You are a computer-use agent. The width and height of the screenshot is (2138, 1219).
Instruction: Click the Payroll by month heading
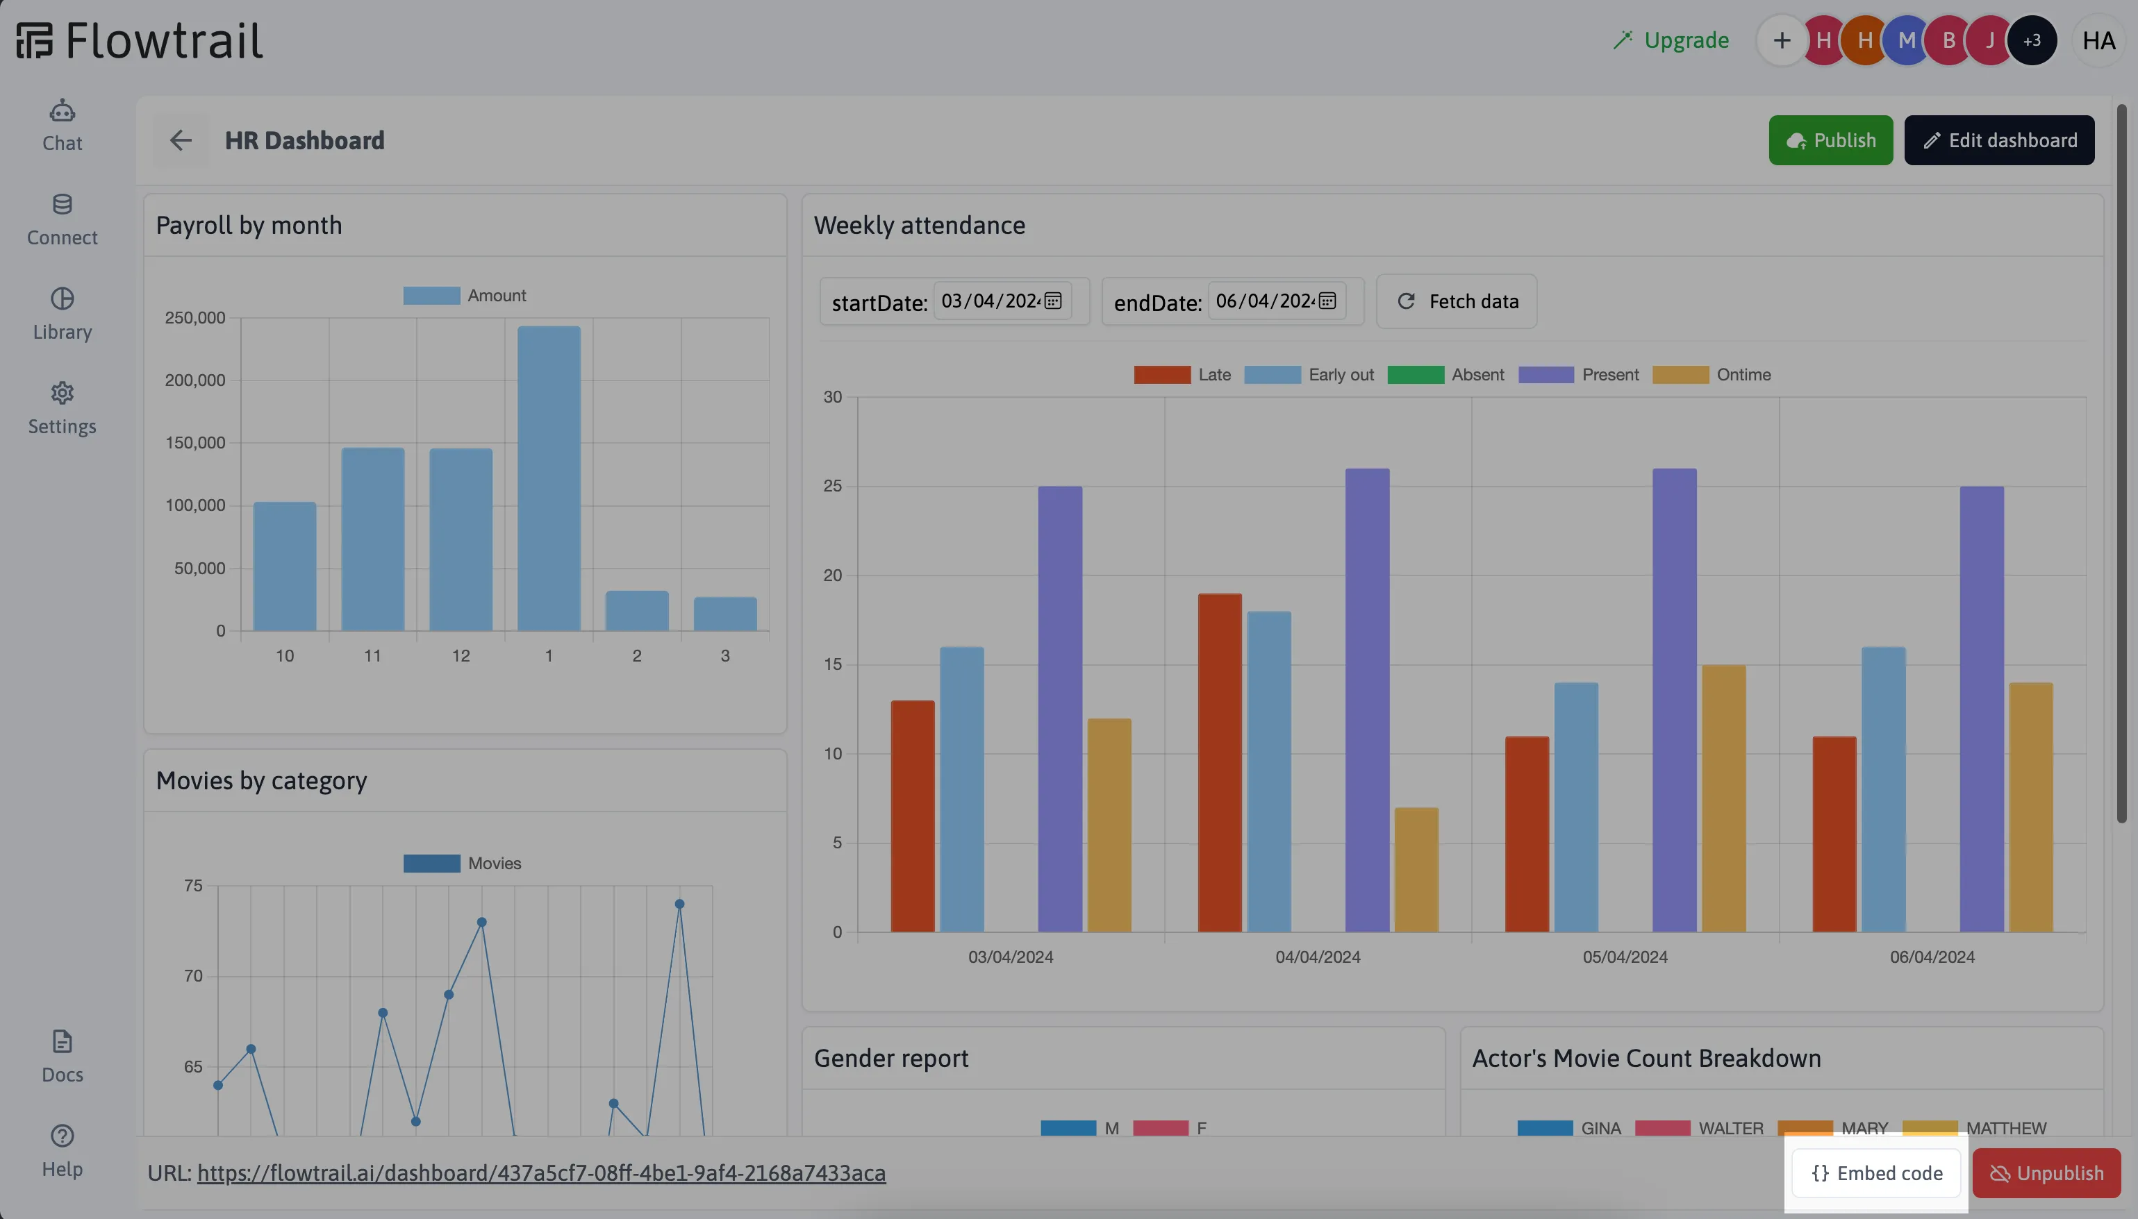point(249,225)
